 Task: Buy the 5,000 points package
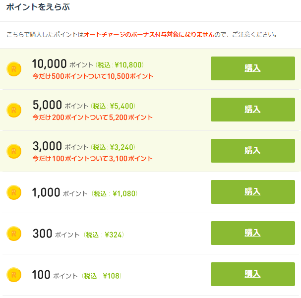click(252, 110)
